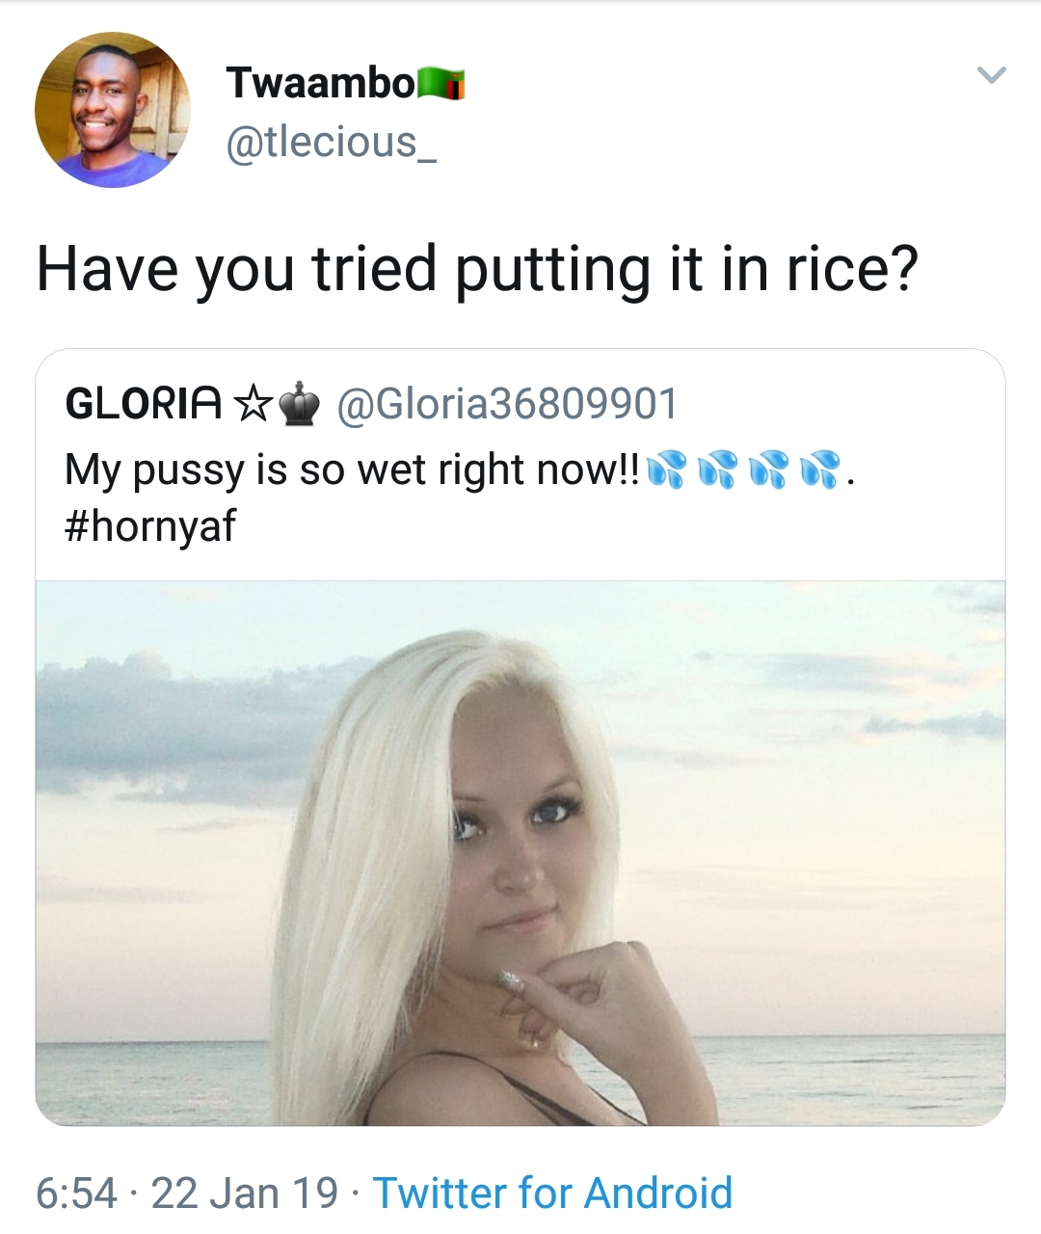Click the Twitter for Android source link

click(554, 1194)
